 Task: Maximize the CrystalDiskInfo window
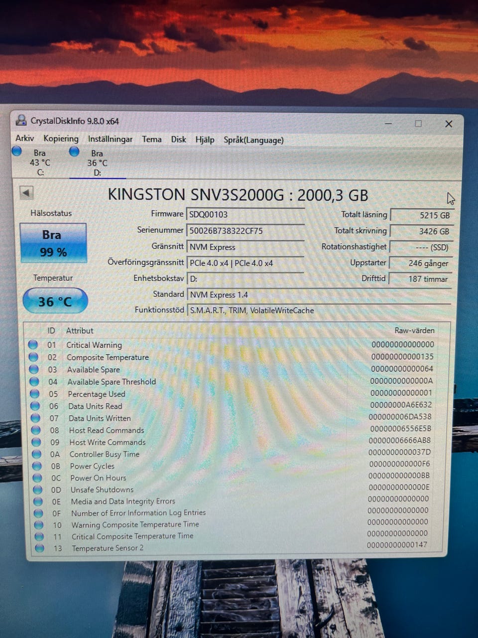tap(418, 124)
